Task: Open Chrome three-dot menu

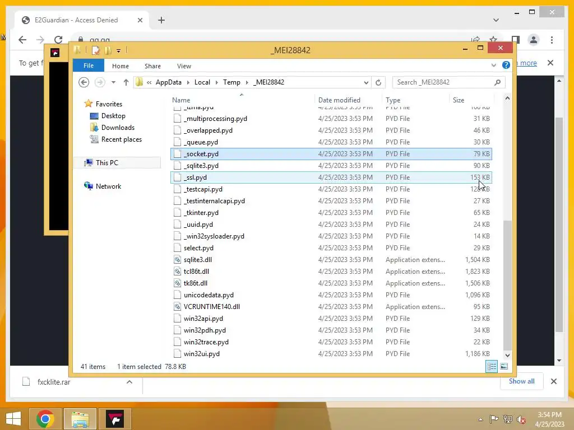Action: [x=552, y=40]
